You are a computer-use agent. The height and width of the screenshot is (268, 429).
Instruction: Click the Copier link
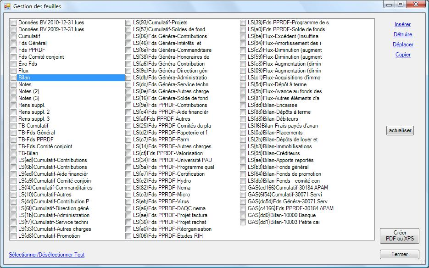(x=403, y=55)
